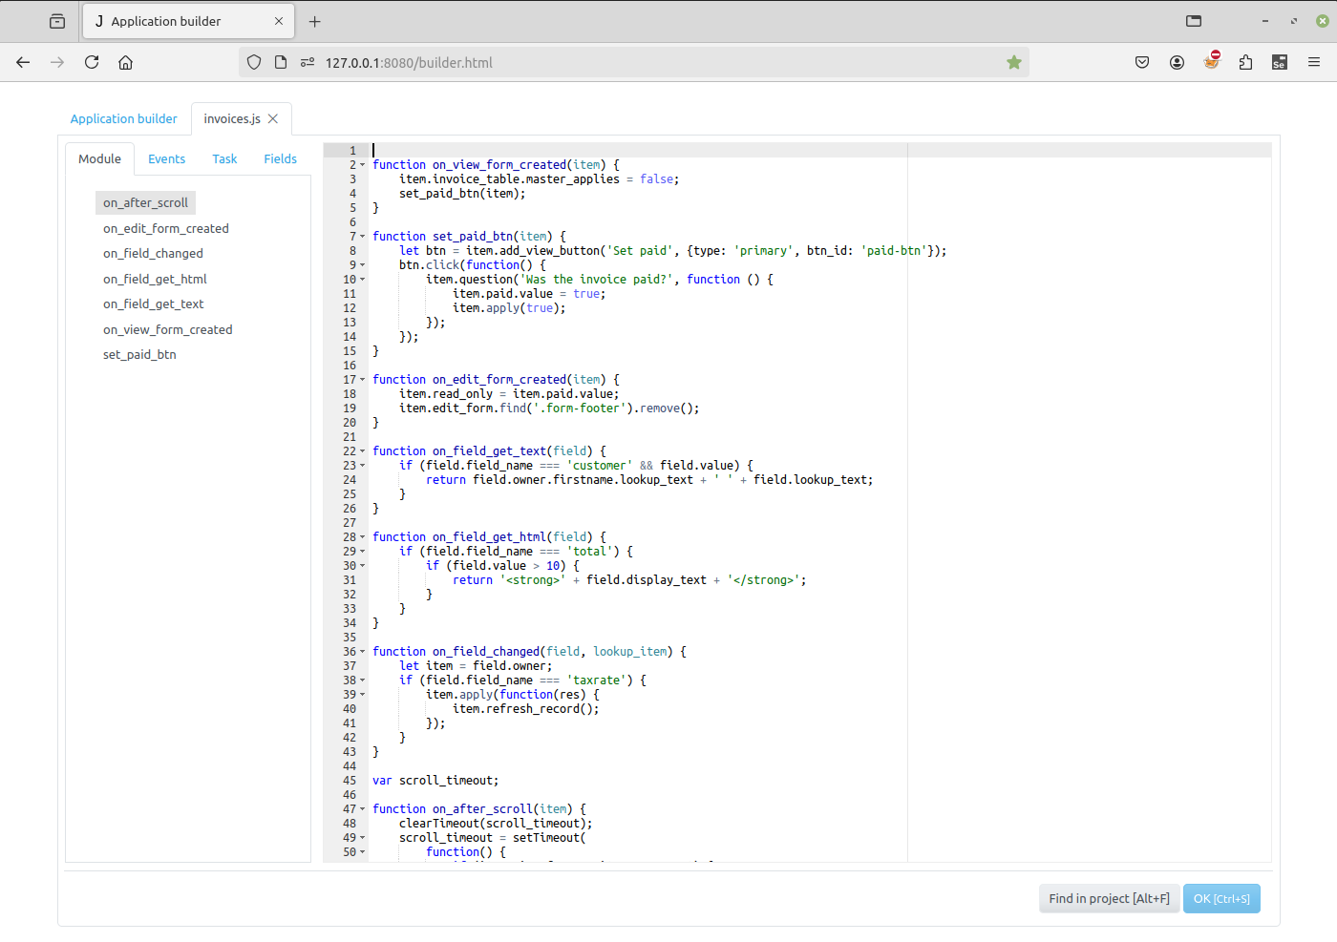Viewport: 1337px width, 942px height.
Task: Click the Selenium IDE extension icon
Action: coord(1280,62)
